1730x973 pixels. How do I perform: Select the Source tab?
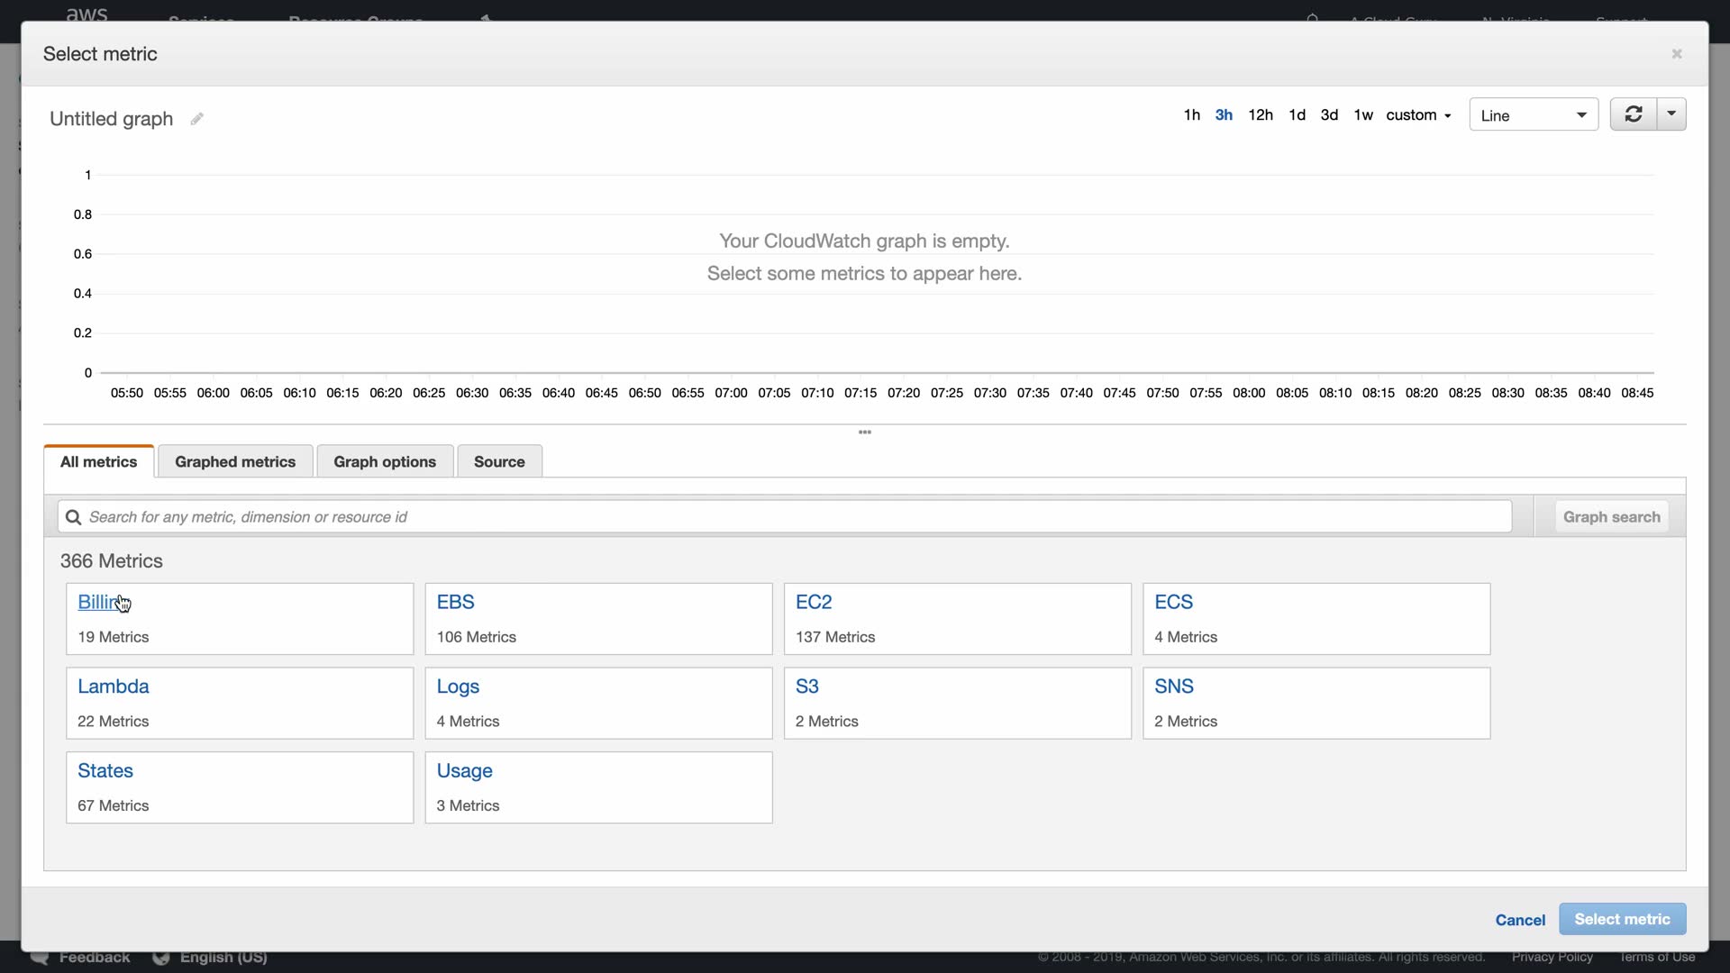(499, 461)
